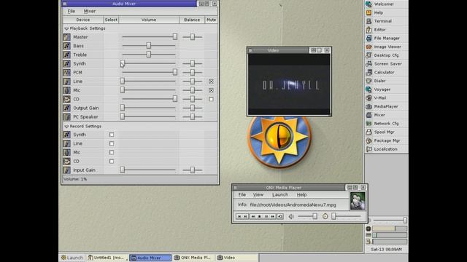The image size is (467, 262).
Task: Click the Output Gain device icon
Action: [x=66, y=108]
